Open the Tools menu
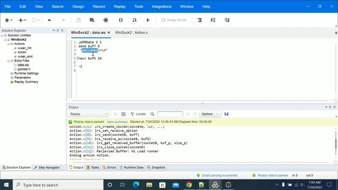Viewport: 338px width, 190px height. pyautogui.click(x=138, y=6)
